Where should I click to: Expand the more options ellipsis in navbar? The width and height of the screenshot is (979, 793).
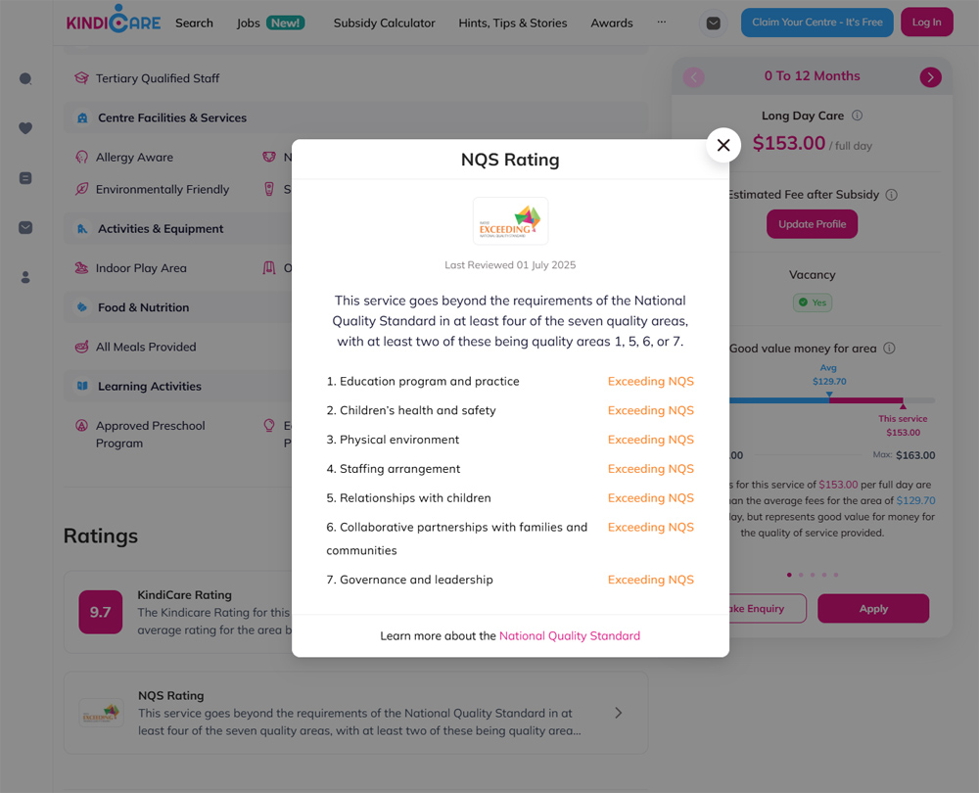pyautogui.click(x=662, y=23)
